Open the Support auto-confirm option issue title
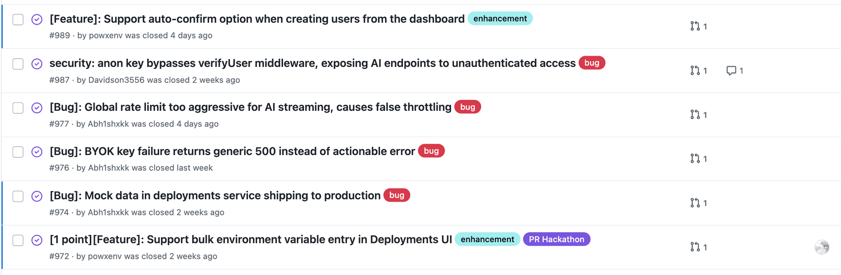 257,19
